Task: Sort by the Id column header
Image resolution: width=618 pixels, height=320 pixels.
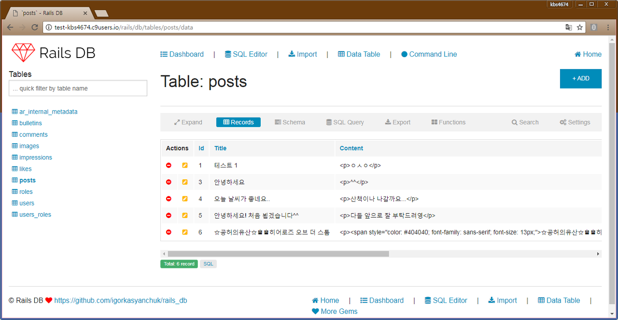Action: (201, 148)
